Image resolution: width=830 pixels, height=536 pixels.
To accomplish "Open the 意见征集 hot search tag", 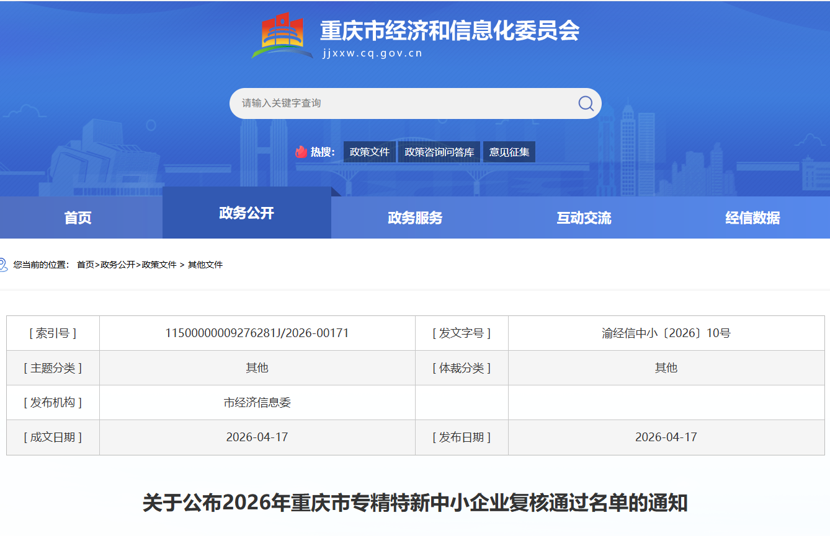I will point(509,152).
